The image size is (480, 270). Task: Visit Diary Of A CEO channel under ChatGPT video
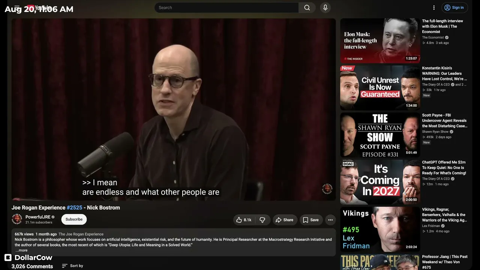point(436,179)
